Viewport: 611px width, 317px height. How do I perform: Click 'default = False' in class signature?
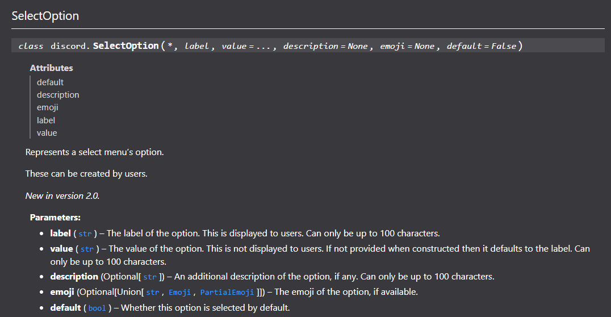click(x=482, y=46)
